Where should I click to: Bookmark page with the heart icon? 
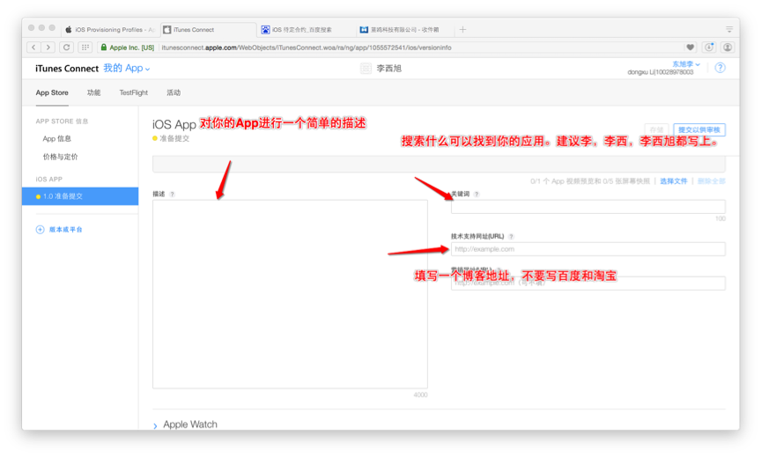(690, 47)
